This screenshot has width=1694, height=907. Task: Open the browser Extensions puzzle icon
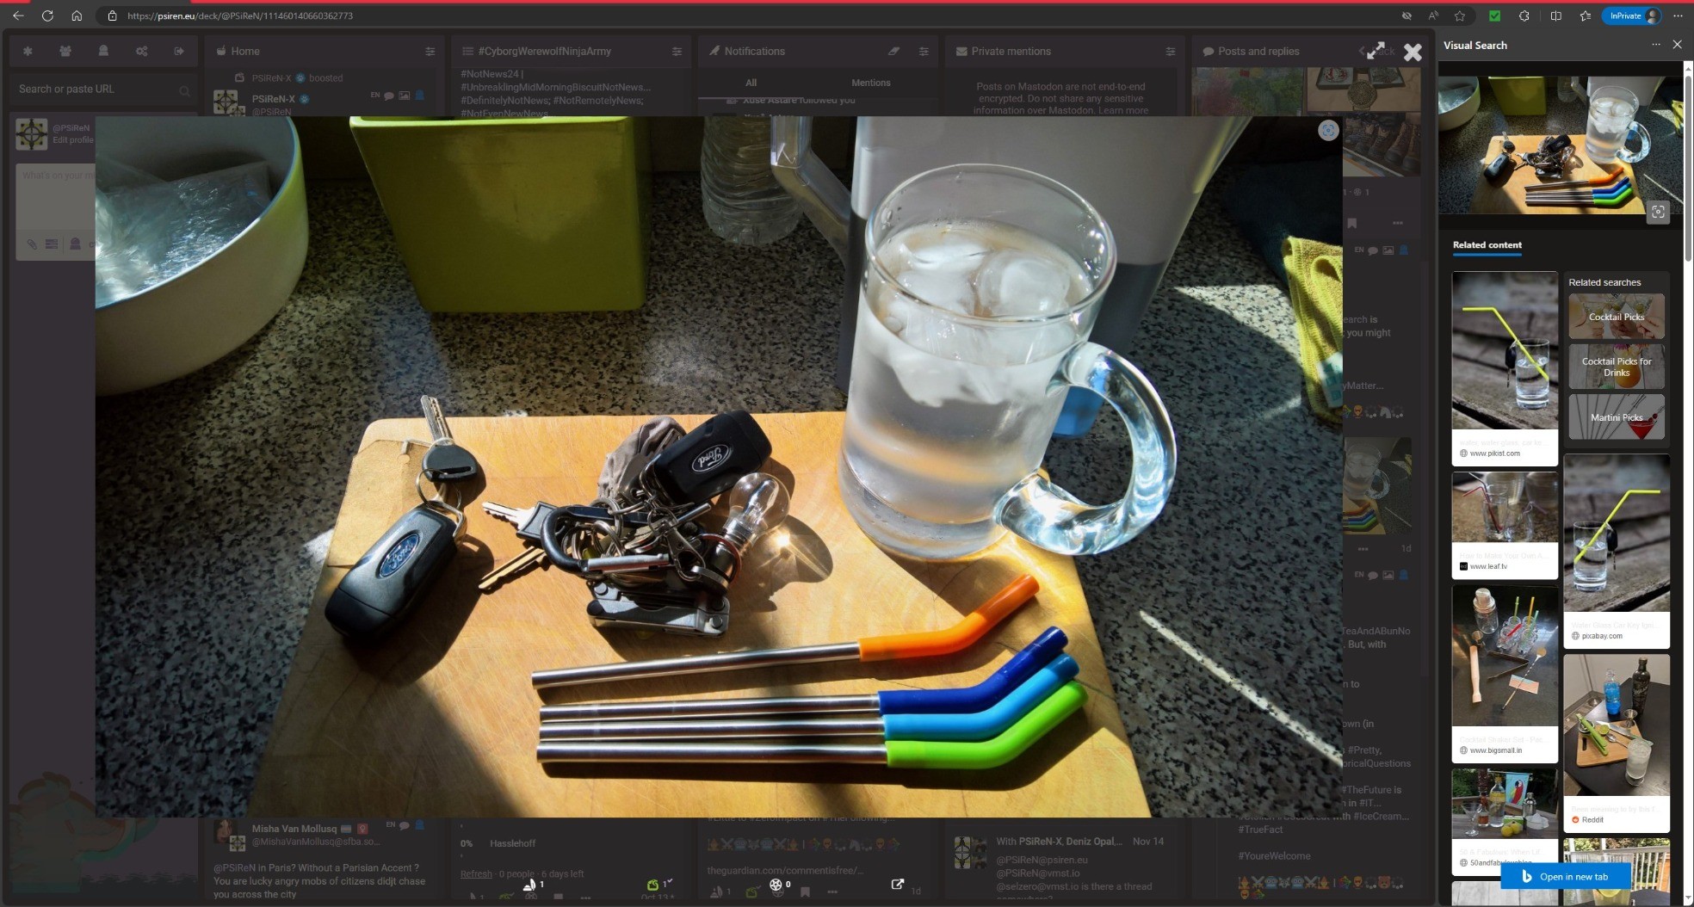[1524, 15]
